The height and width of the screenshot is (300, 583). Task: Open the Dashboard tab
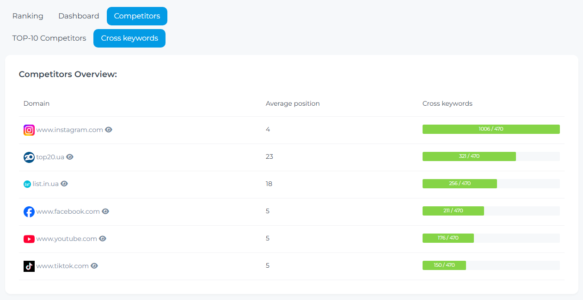(x=79, y=16)
